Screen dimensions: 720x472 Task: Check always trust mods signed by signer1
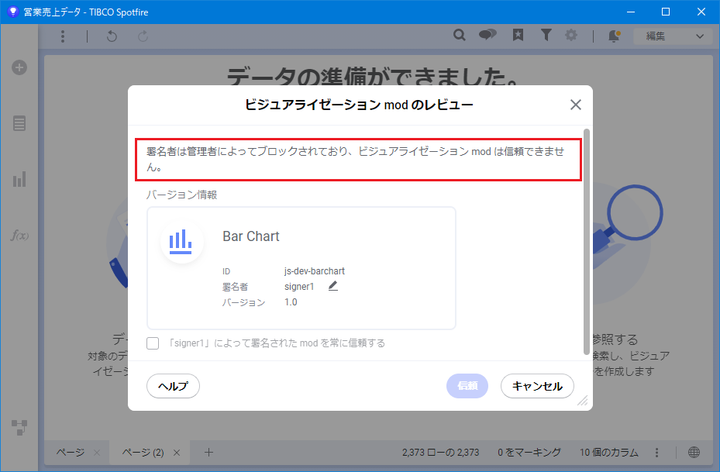tap(153, 343)
